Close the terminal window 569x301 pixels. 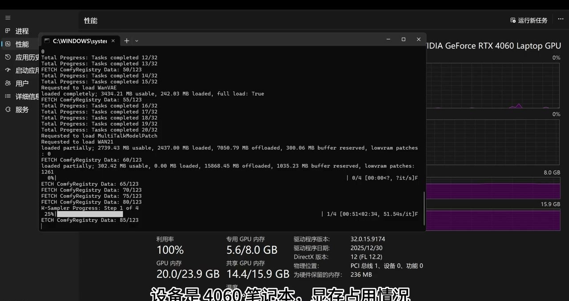[419, 40]
